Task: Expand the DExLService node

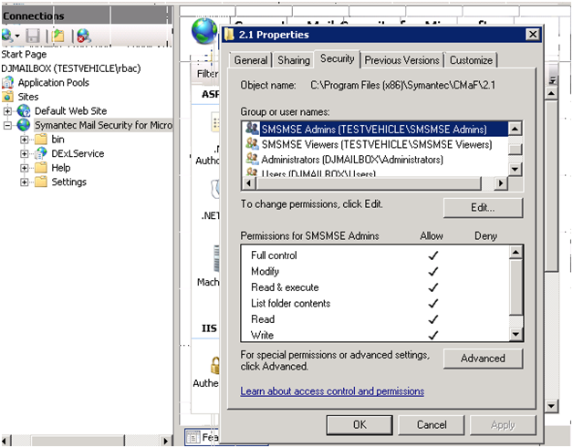Action: 25,154
